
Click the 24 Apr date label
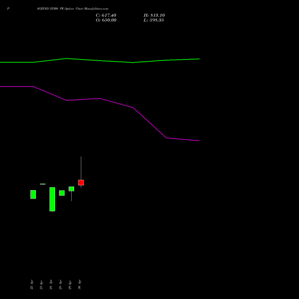(x=51, y=285)
